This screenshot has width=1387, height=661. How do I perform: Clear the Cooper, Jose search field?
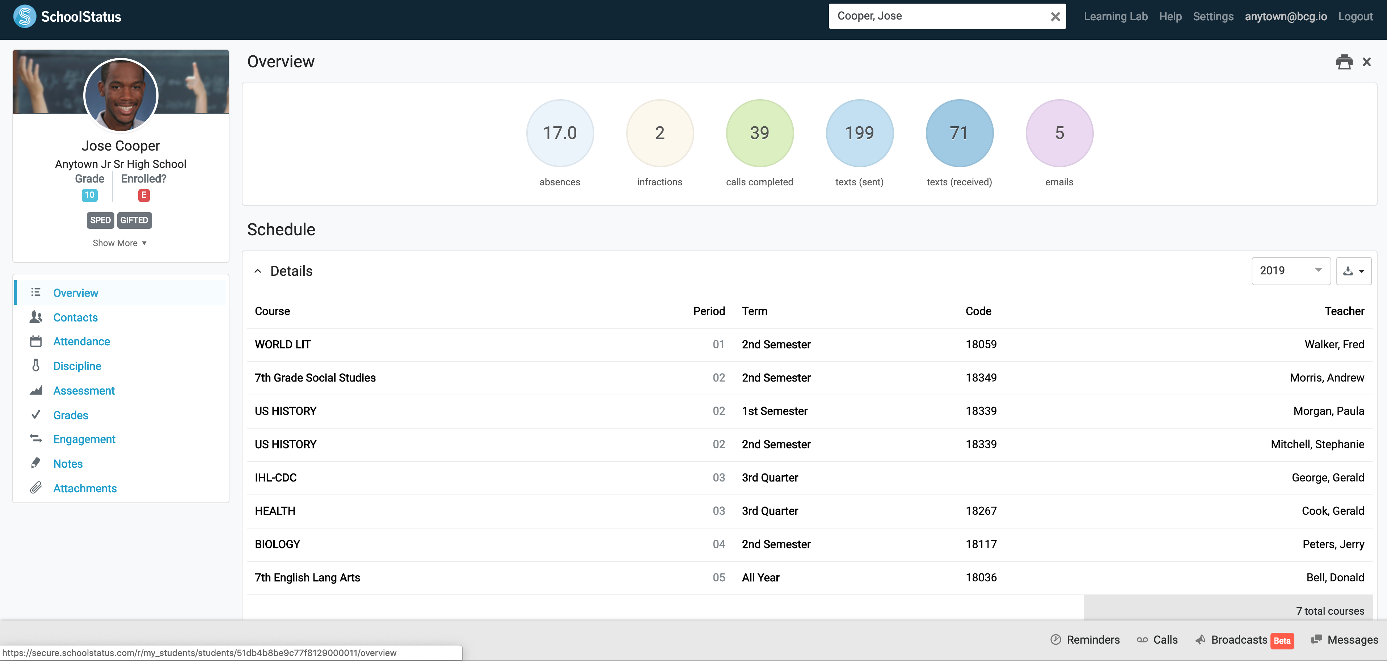[x=1055, y=17]
